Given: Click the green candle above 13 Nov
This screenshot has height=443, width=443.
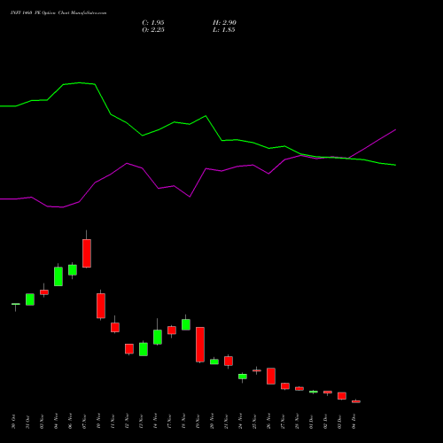Looking at the screenshot, I should (144, 349).
